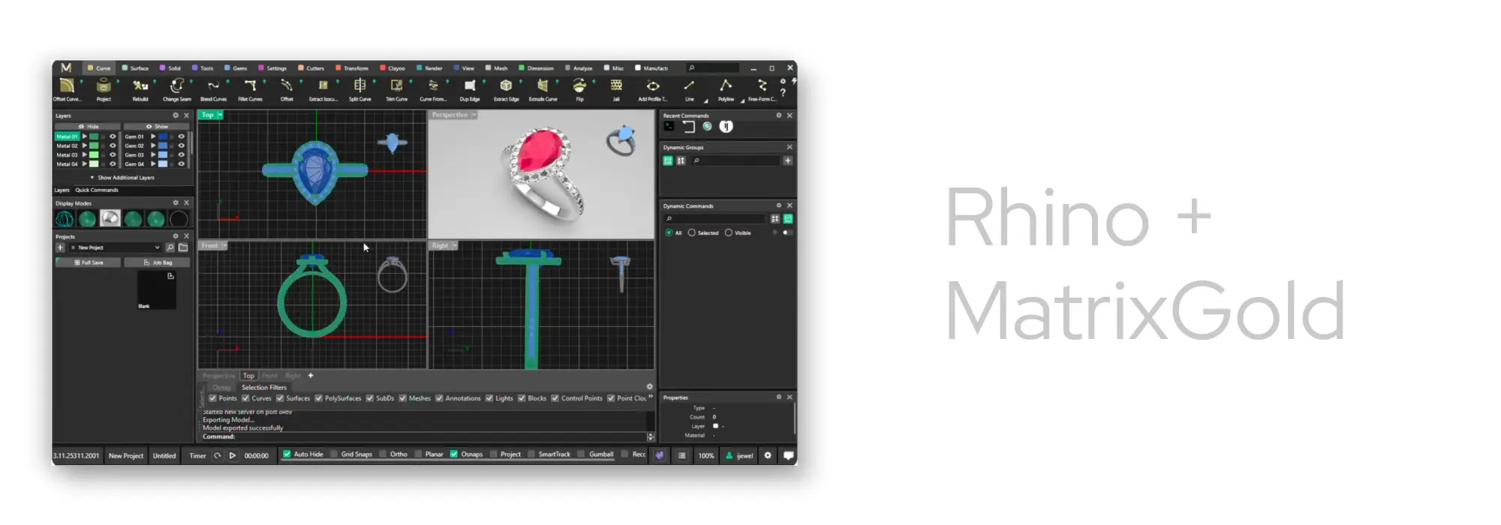Click the Full Save button
The width and height of the screenshot is (1501, 525).
[88, 262]
